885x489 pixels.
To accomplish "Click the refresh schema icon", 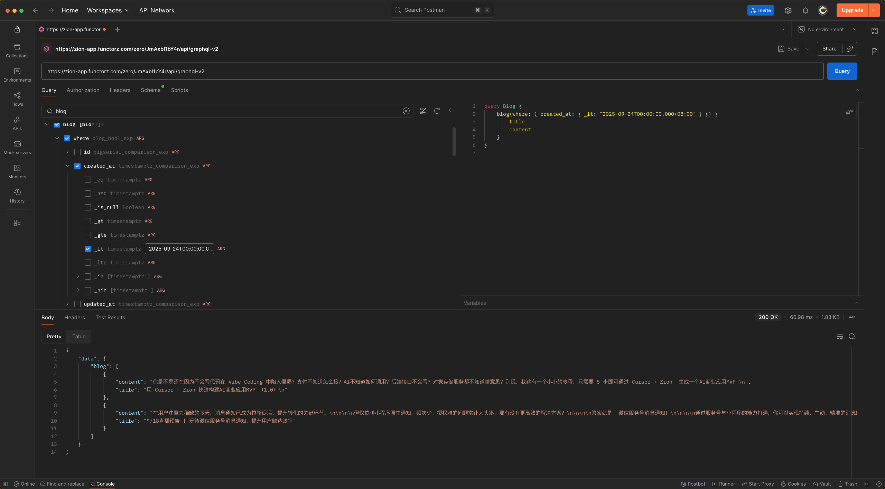I will point(437,111).
